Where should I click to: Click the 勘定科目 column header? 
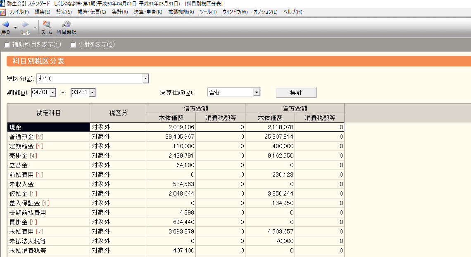pos(48,113)
